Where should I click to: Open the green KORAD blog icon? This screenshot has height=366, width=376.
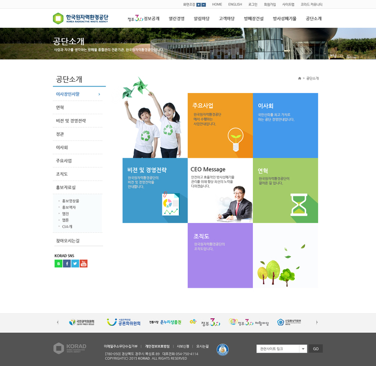click(58, 263)
